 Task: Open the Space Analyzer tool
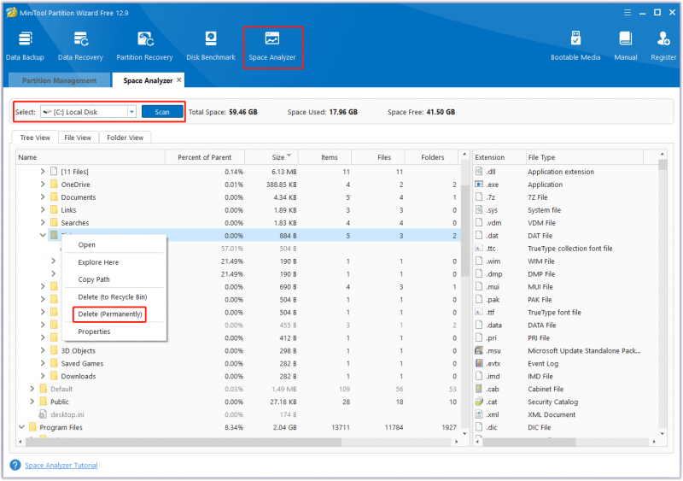(272, 46)
